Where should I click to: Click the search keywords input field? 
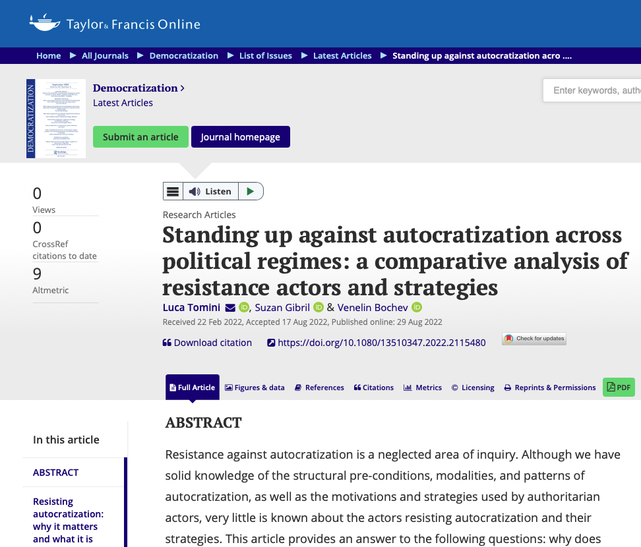[x=594, y=90]
